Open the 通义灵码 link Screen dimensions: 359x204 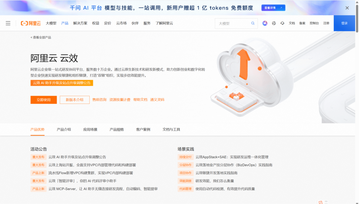[157, 100]
